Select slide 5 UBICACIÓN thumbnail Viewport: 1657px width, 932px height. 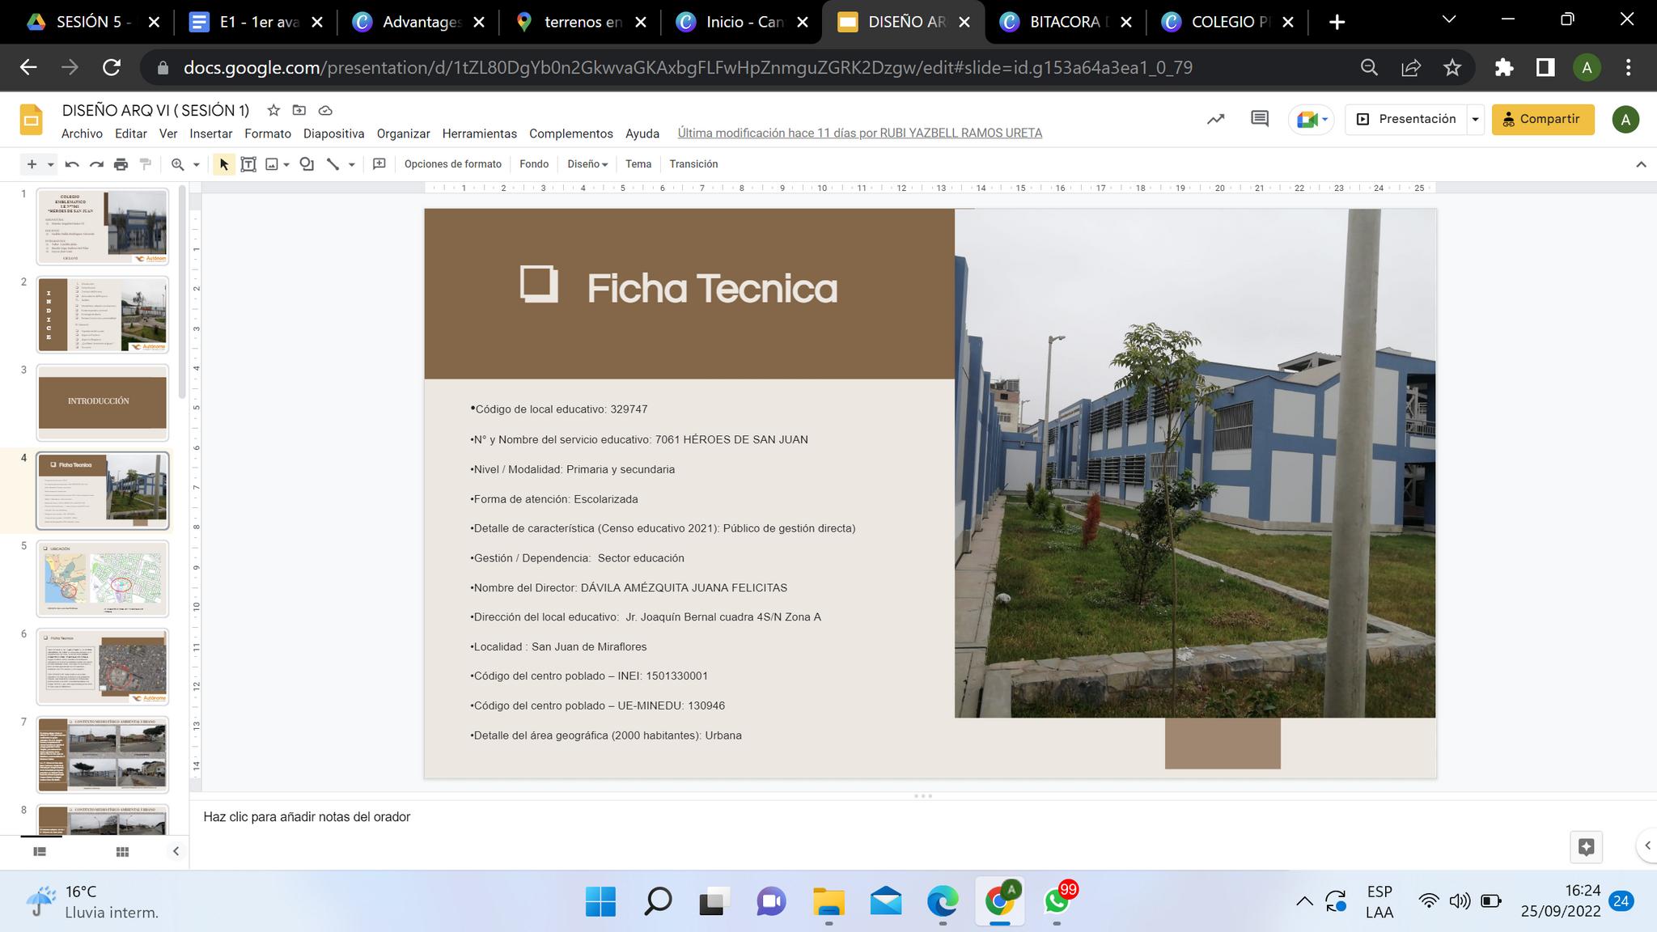(103, 578)
